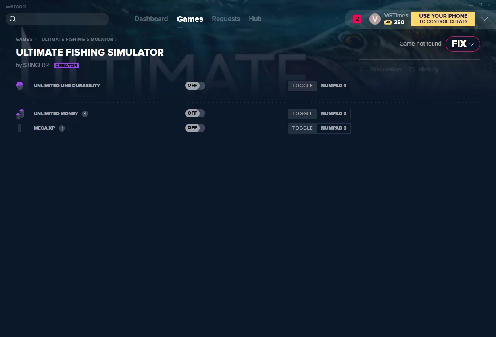Click the GAMES breadcrumb link
Screen dimensions: 496x337
[24, 40]
